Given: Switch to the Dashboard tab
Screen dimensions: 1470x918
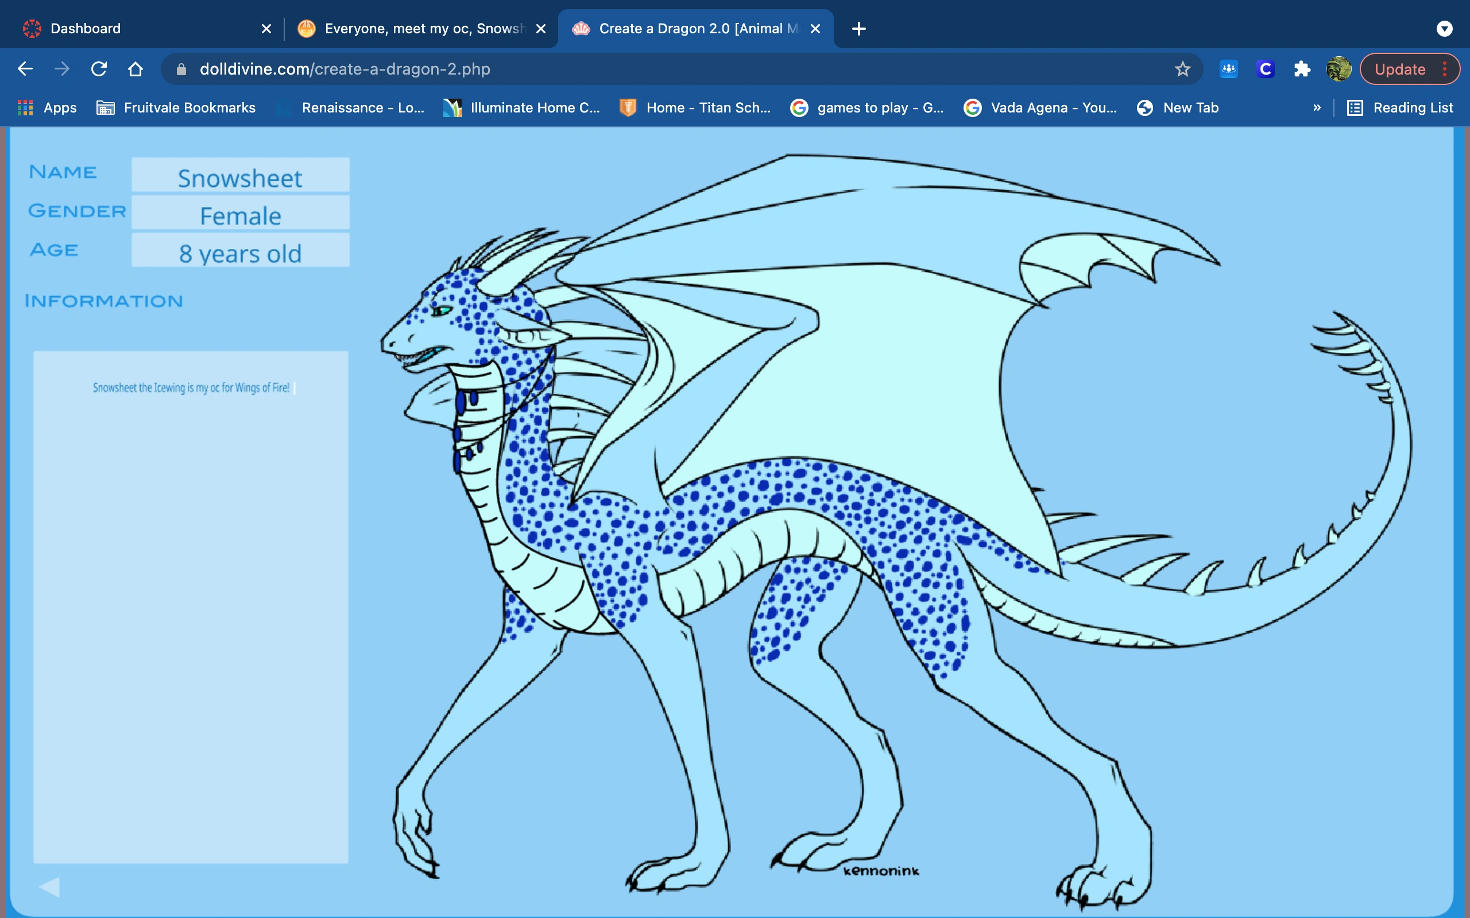Looking at the screenshot, I should (122, 28).
